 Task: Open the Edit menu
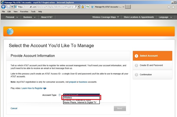pos(9,11)
